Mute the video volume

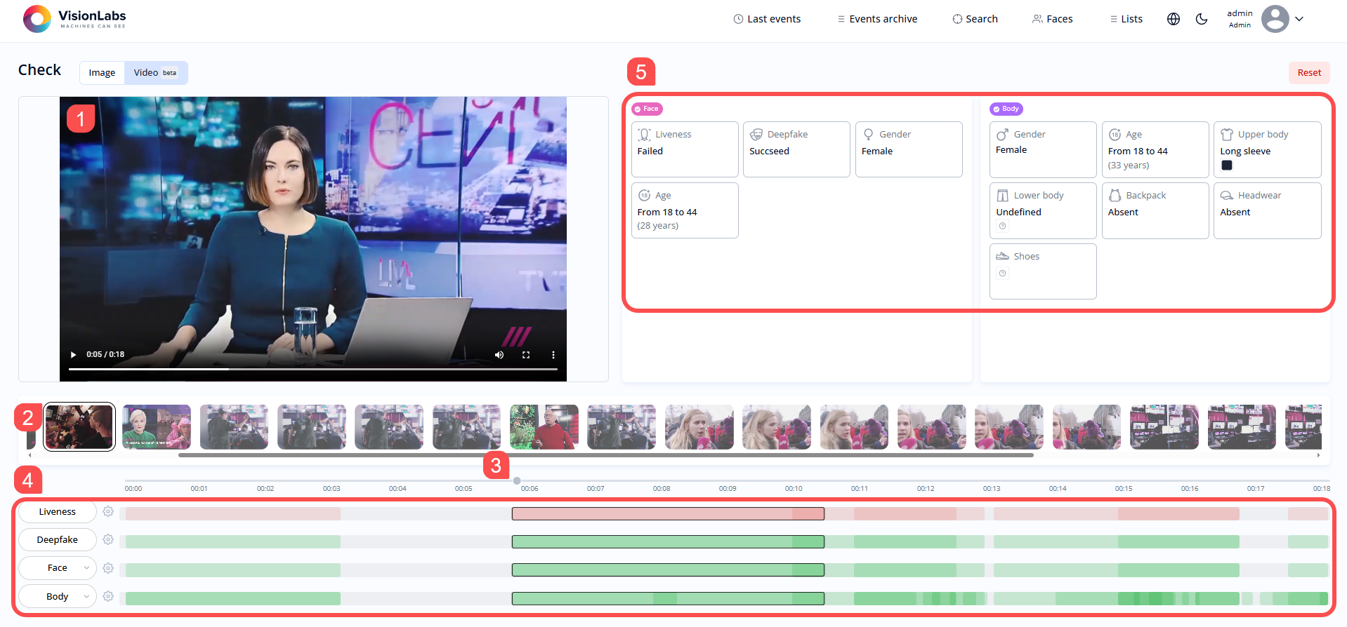[x=499, y=355]
